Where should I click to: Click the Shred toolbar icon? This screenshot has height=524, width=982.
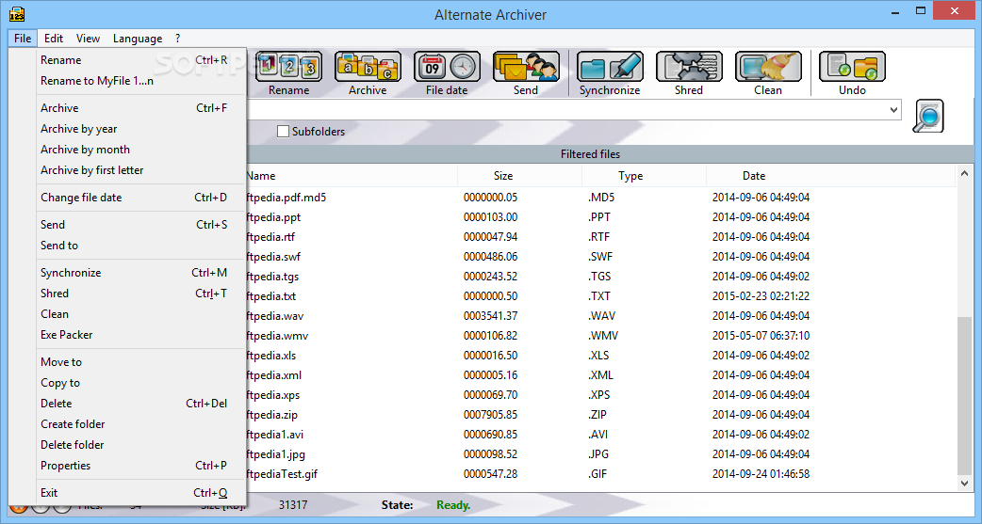point(689,67)
